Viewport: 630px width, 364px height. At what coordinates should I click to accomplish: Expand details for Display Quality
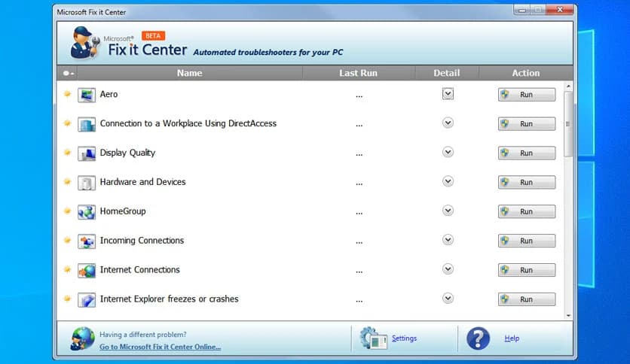448,152
